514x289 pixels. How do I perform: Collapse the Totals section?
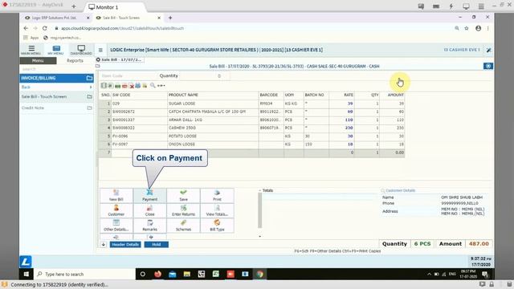pos(259,190)
